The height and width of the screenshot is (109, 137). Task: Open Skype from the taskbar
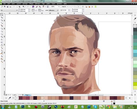click(95, 107)
